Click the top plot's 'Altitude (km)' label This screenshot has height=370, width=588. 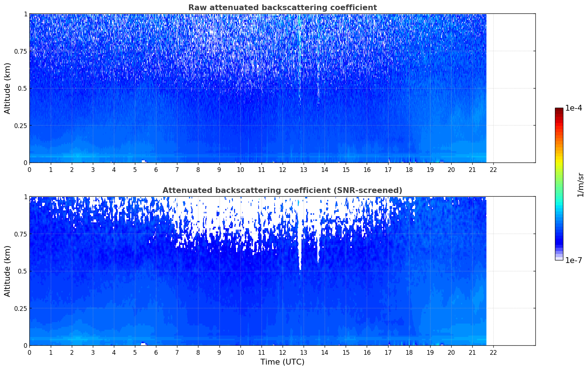8,88
